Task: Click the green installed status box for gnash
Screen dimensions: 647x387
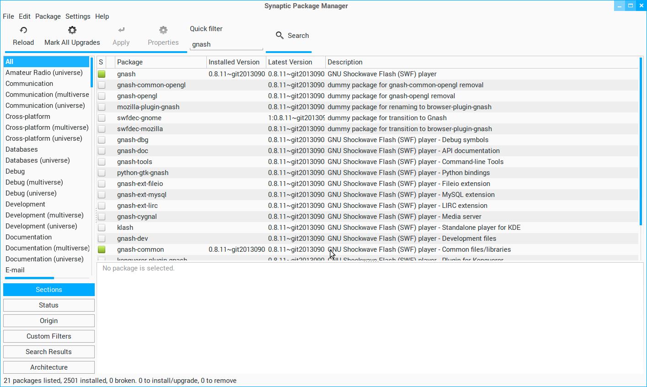Action: point(102,74)
